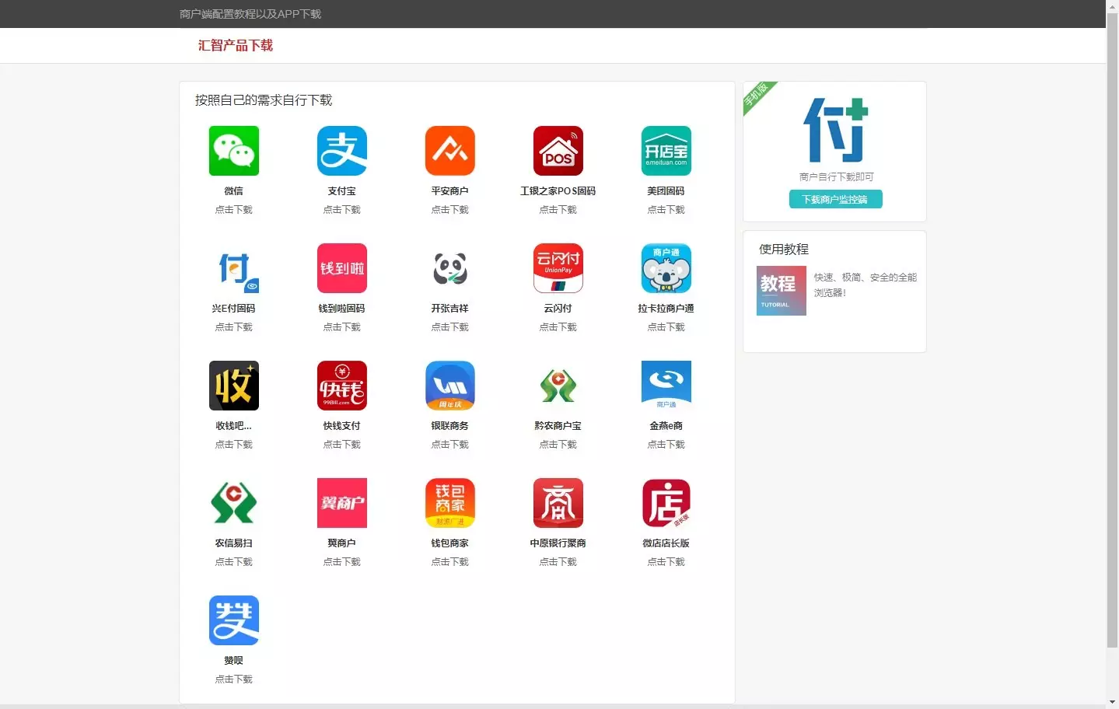Click the 中原银行聚商 name label
Image resolution: width=1119 pixels, height=709 pixels.
pos(558,543)
